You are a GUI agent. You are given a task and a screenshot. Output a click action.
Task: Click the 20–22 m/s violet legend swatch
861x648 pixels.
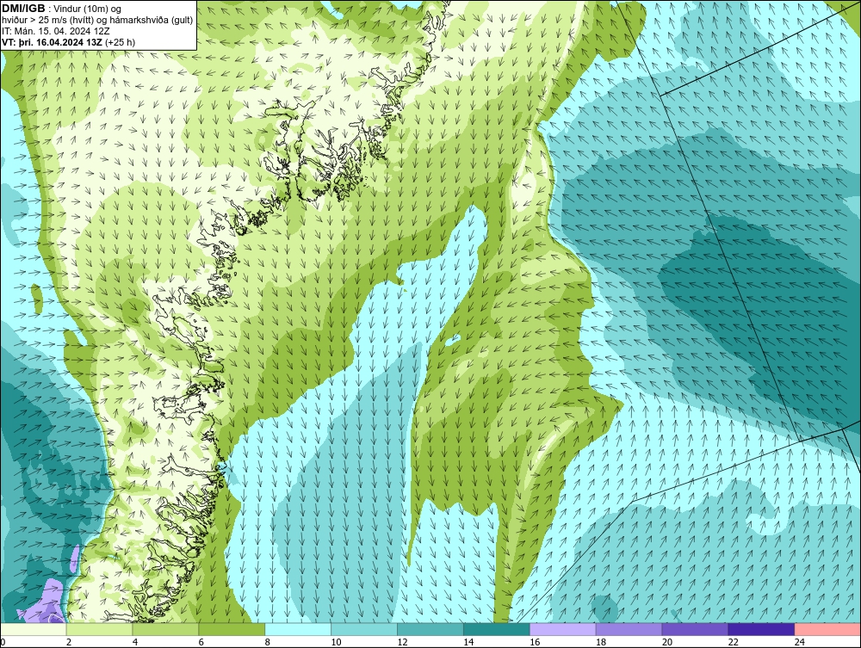(x=695, y=629)
